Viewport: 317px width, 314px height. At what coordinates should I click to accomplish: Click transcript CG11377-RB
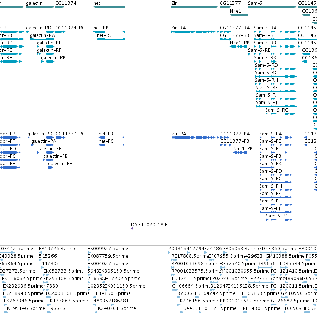226,39
